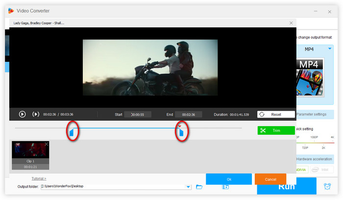
Task: Click the blue selected range of trim timeline
Action: click(126, 128)
